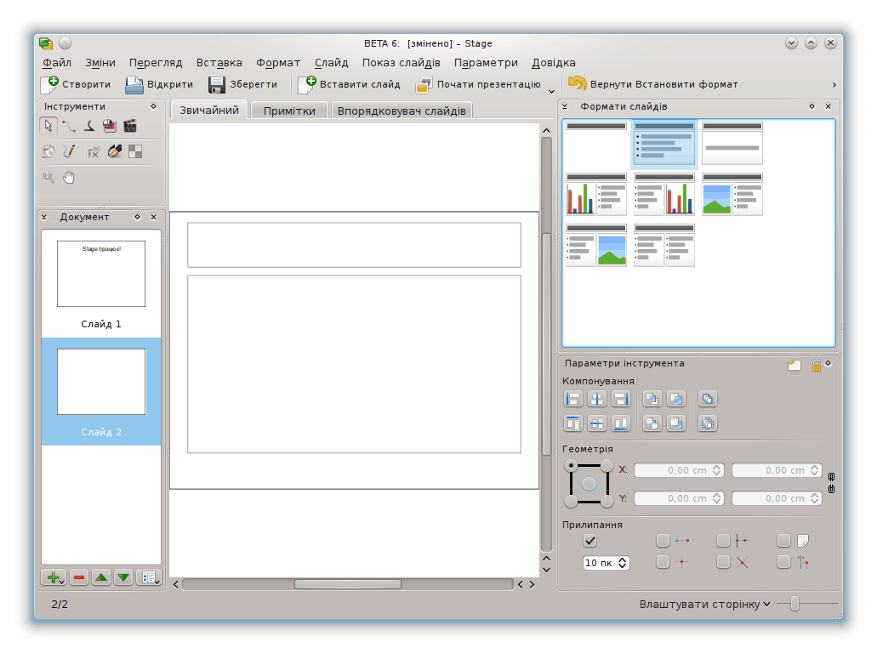Switch to the Примітки tab
The height and width of the screenshot is (653, 877).
(x=289, y=111)
